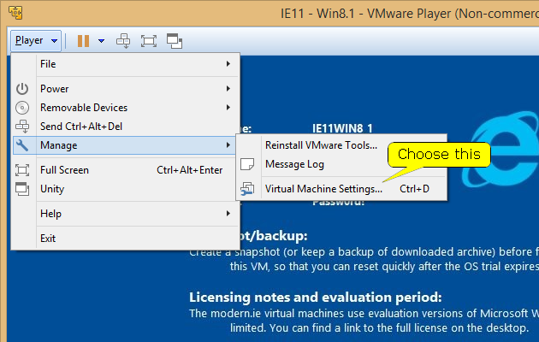539x342 pixels.
Task: Click the IE11WIN8_1 text in guest screen
Action: (342, 128)
